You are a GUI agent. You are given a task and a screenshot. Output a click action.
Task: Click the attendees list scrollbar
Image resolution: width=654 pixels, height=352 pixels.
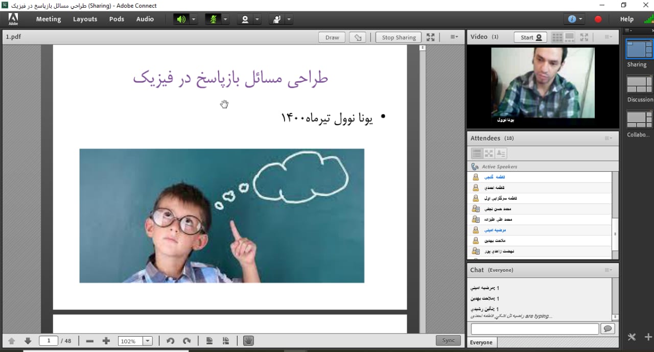[x=615, y=215]
